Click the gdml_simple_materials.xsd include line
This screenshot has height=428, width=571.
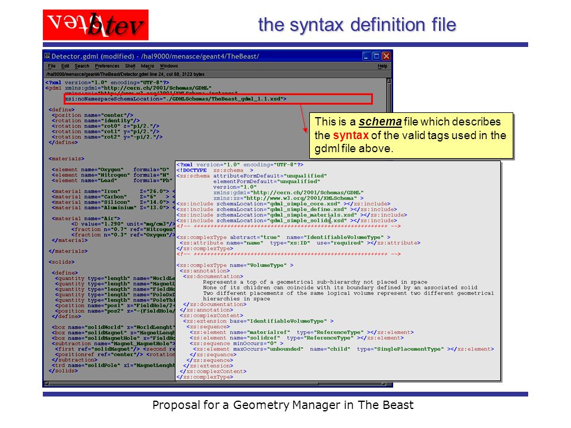pos(291,215)
